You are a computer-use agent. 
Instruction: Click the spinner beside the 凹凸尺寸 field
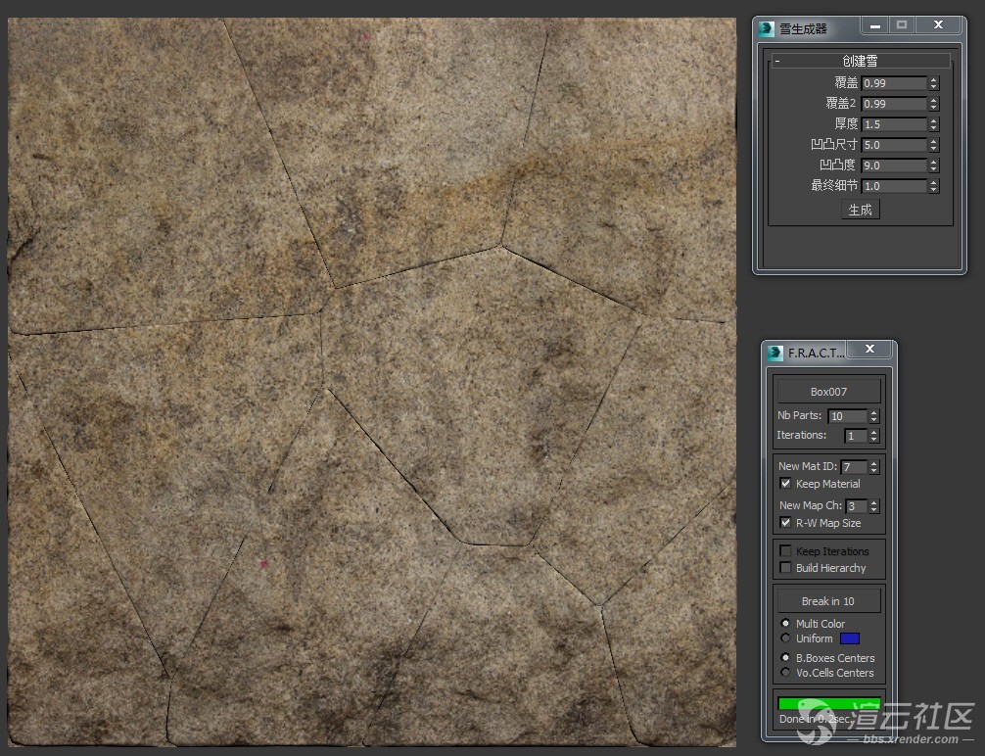pos(933,145)
